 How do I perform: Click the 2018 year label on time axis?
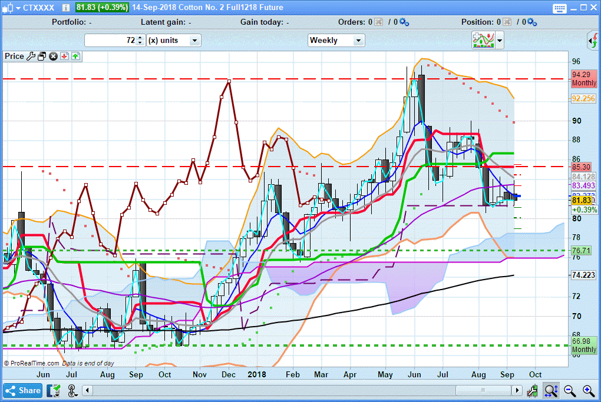[257, 374]
